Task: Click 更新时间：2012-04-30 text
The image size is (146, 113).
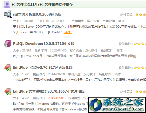Action: tap(51, 50)
